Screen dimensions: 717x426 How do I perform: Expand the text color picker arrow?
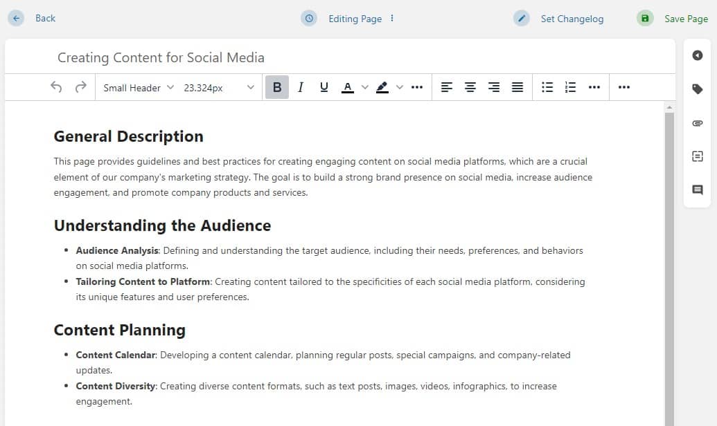tap(365, 87)
